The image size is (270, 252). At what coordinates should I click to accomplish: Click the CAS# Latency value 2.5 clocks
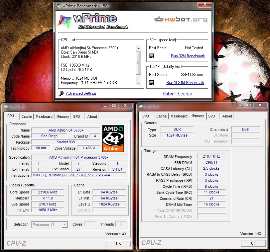[211, 169]
